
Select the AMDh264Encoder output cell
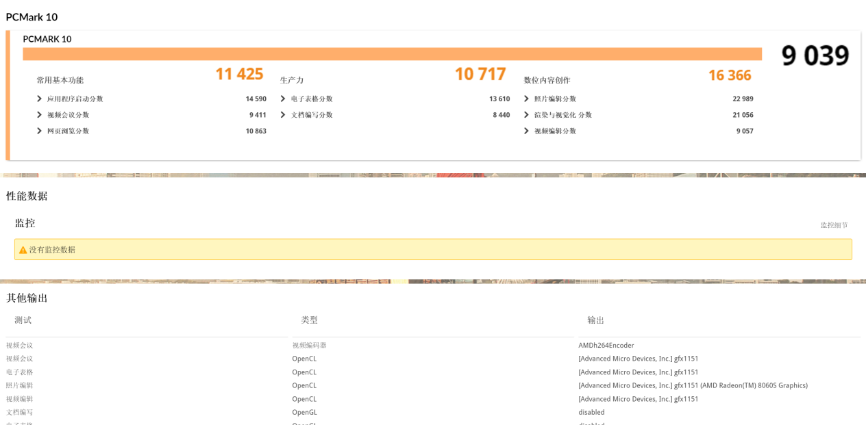pyautogui.click(x=606, y=346)
